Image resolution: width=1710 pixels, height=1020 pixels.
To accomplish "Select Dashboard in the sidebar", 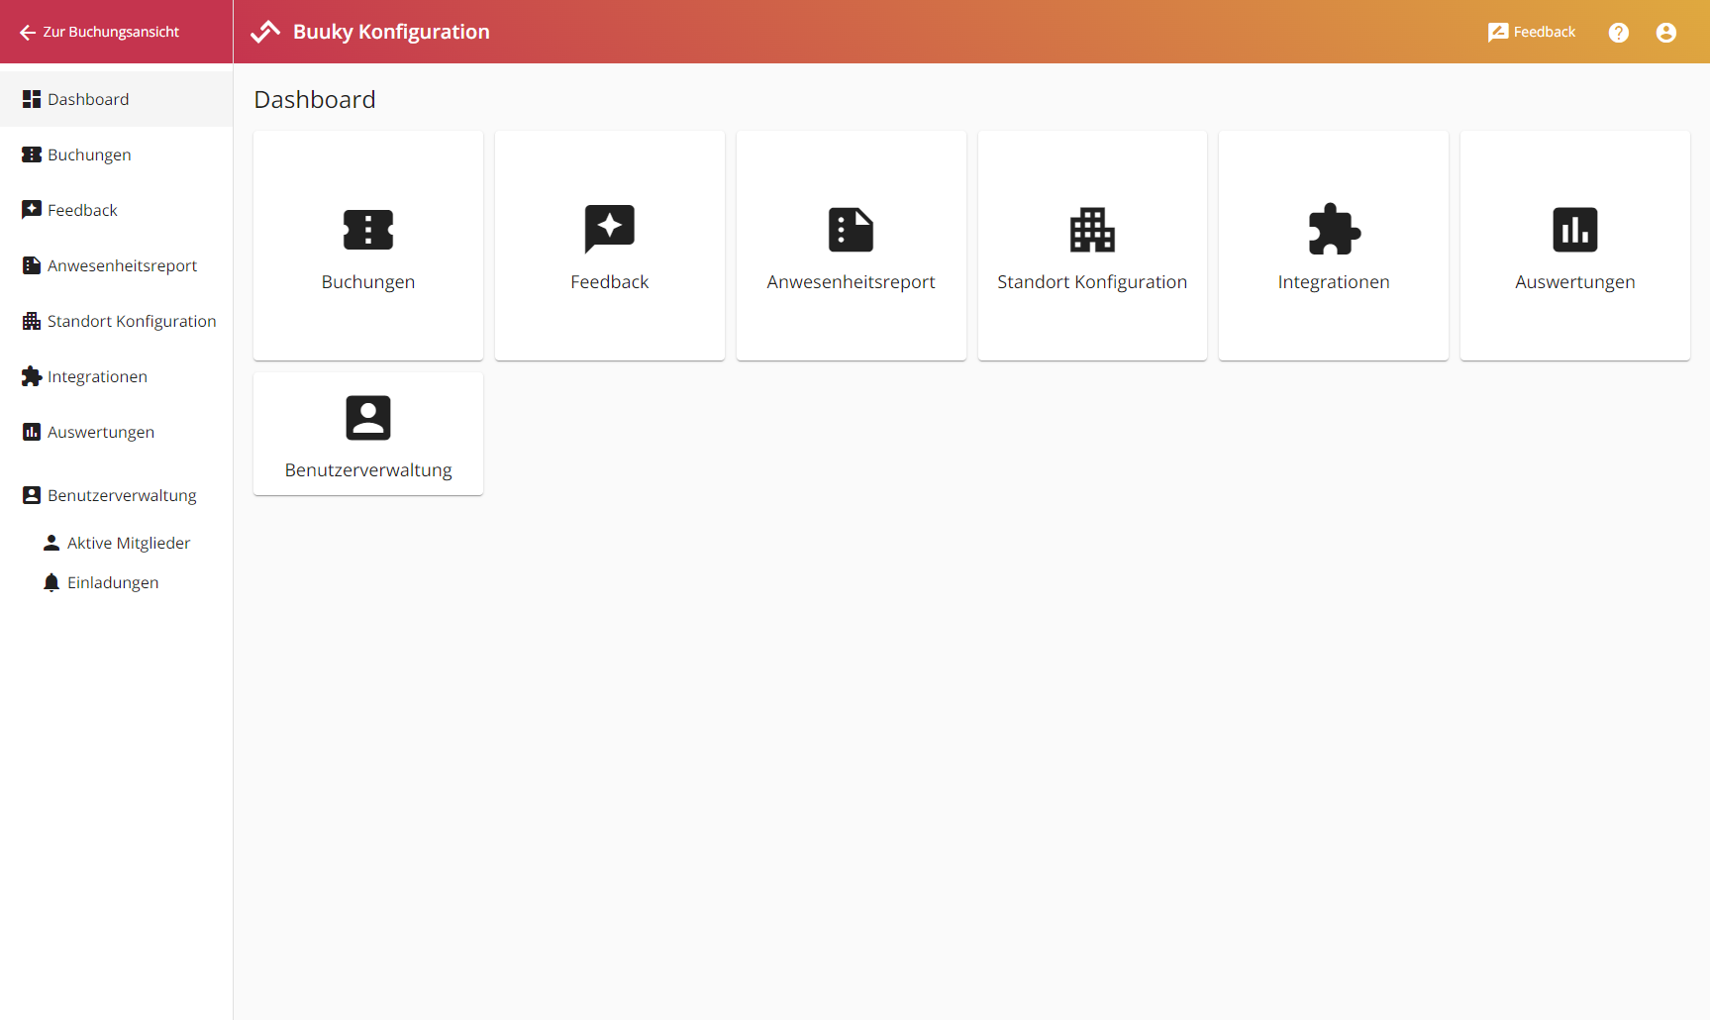I will 88,98.
